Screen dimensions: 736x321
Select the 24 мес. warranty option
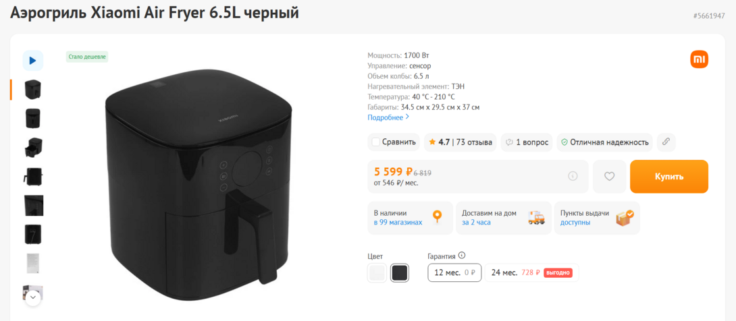[x=532, y=272]
